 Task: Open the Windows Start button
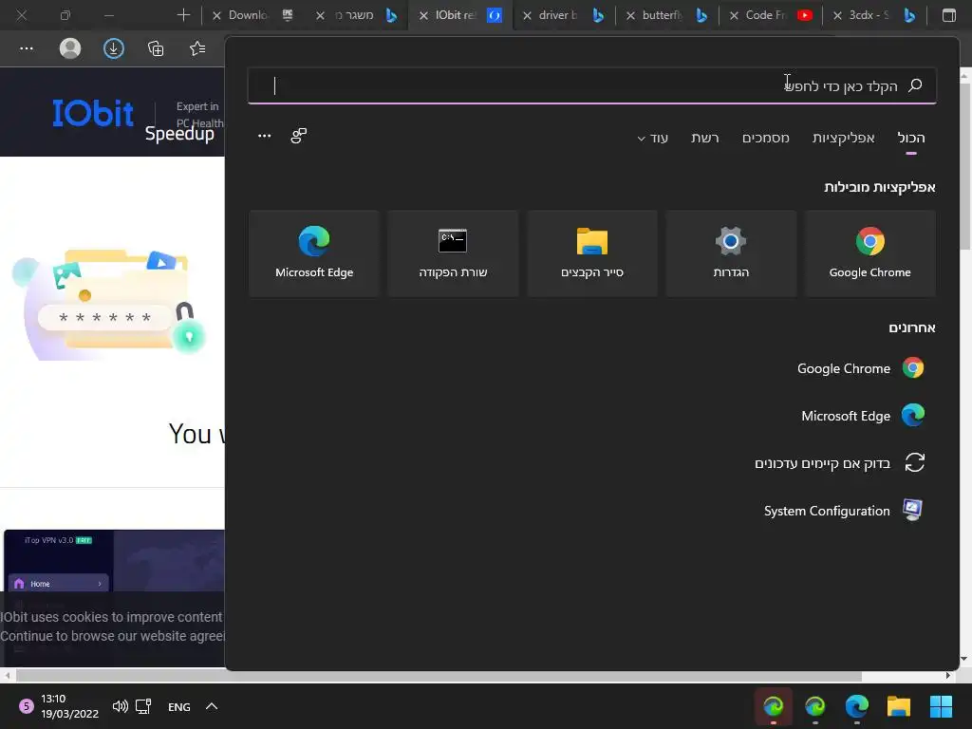tap(941, 706)
